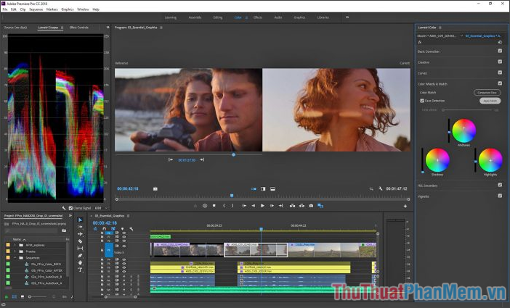Play the program monitor
This screenshot has height=308, width=510.
262,206
